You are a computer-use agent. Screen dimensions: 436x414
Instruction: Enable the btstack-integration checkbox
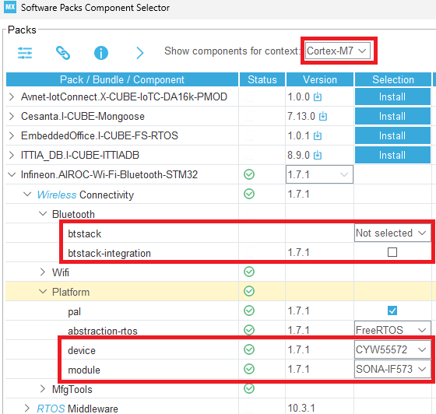(392, 252)
